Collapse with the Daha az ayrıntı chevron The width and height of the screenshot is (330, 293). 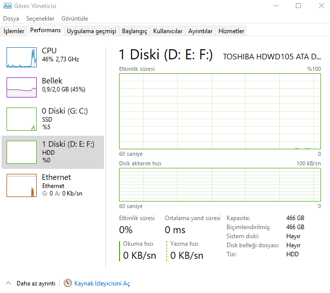click(x=9, y=283)
